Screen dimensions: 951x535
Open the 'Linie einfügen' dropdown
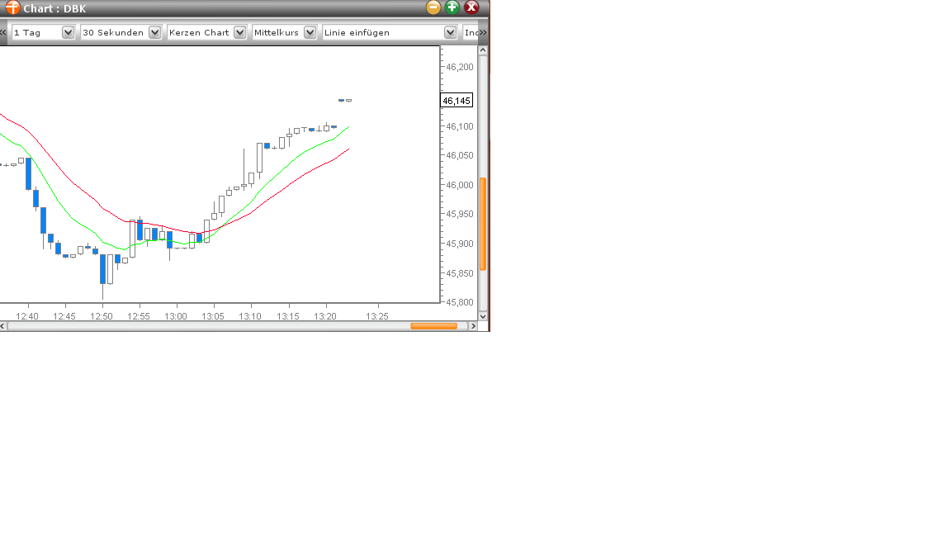pos(390,32)
